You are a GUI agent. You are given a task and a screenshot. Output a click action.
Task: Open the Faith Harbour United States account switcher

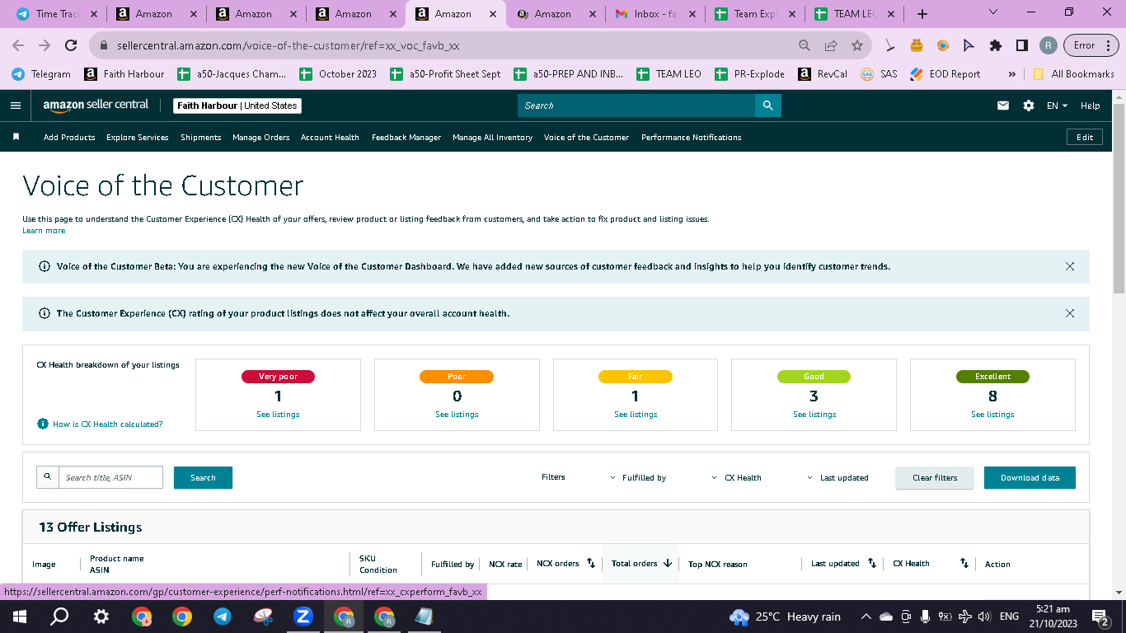pos(237,105)
